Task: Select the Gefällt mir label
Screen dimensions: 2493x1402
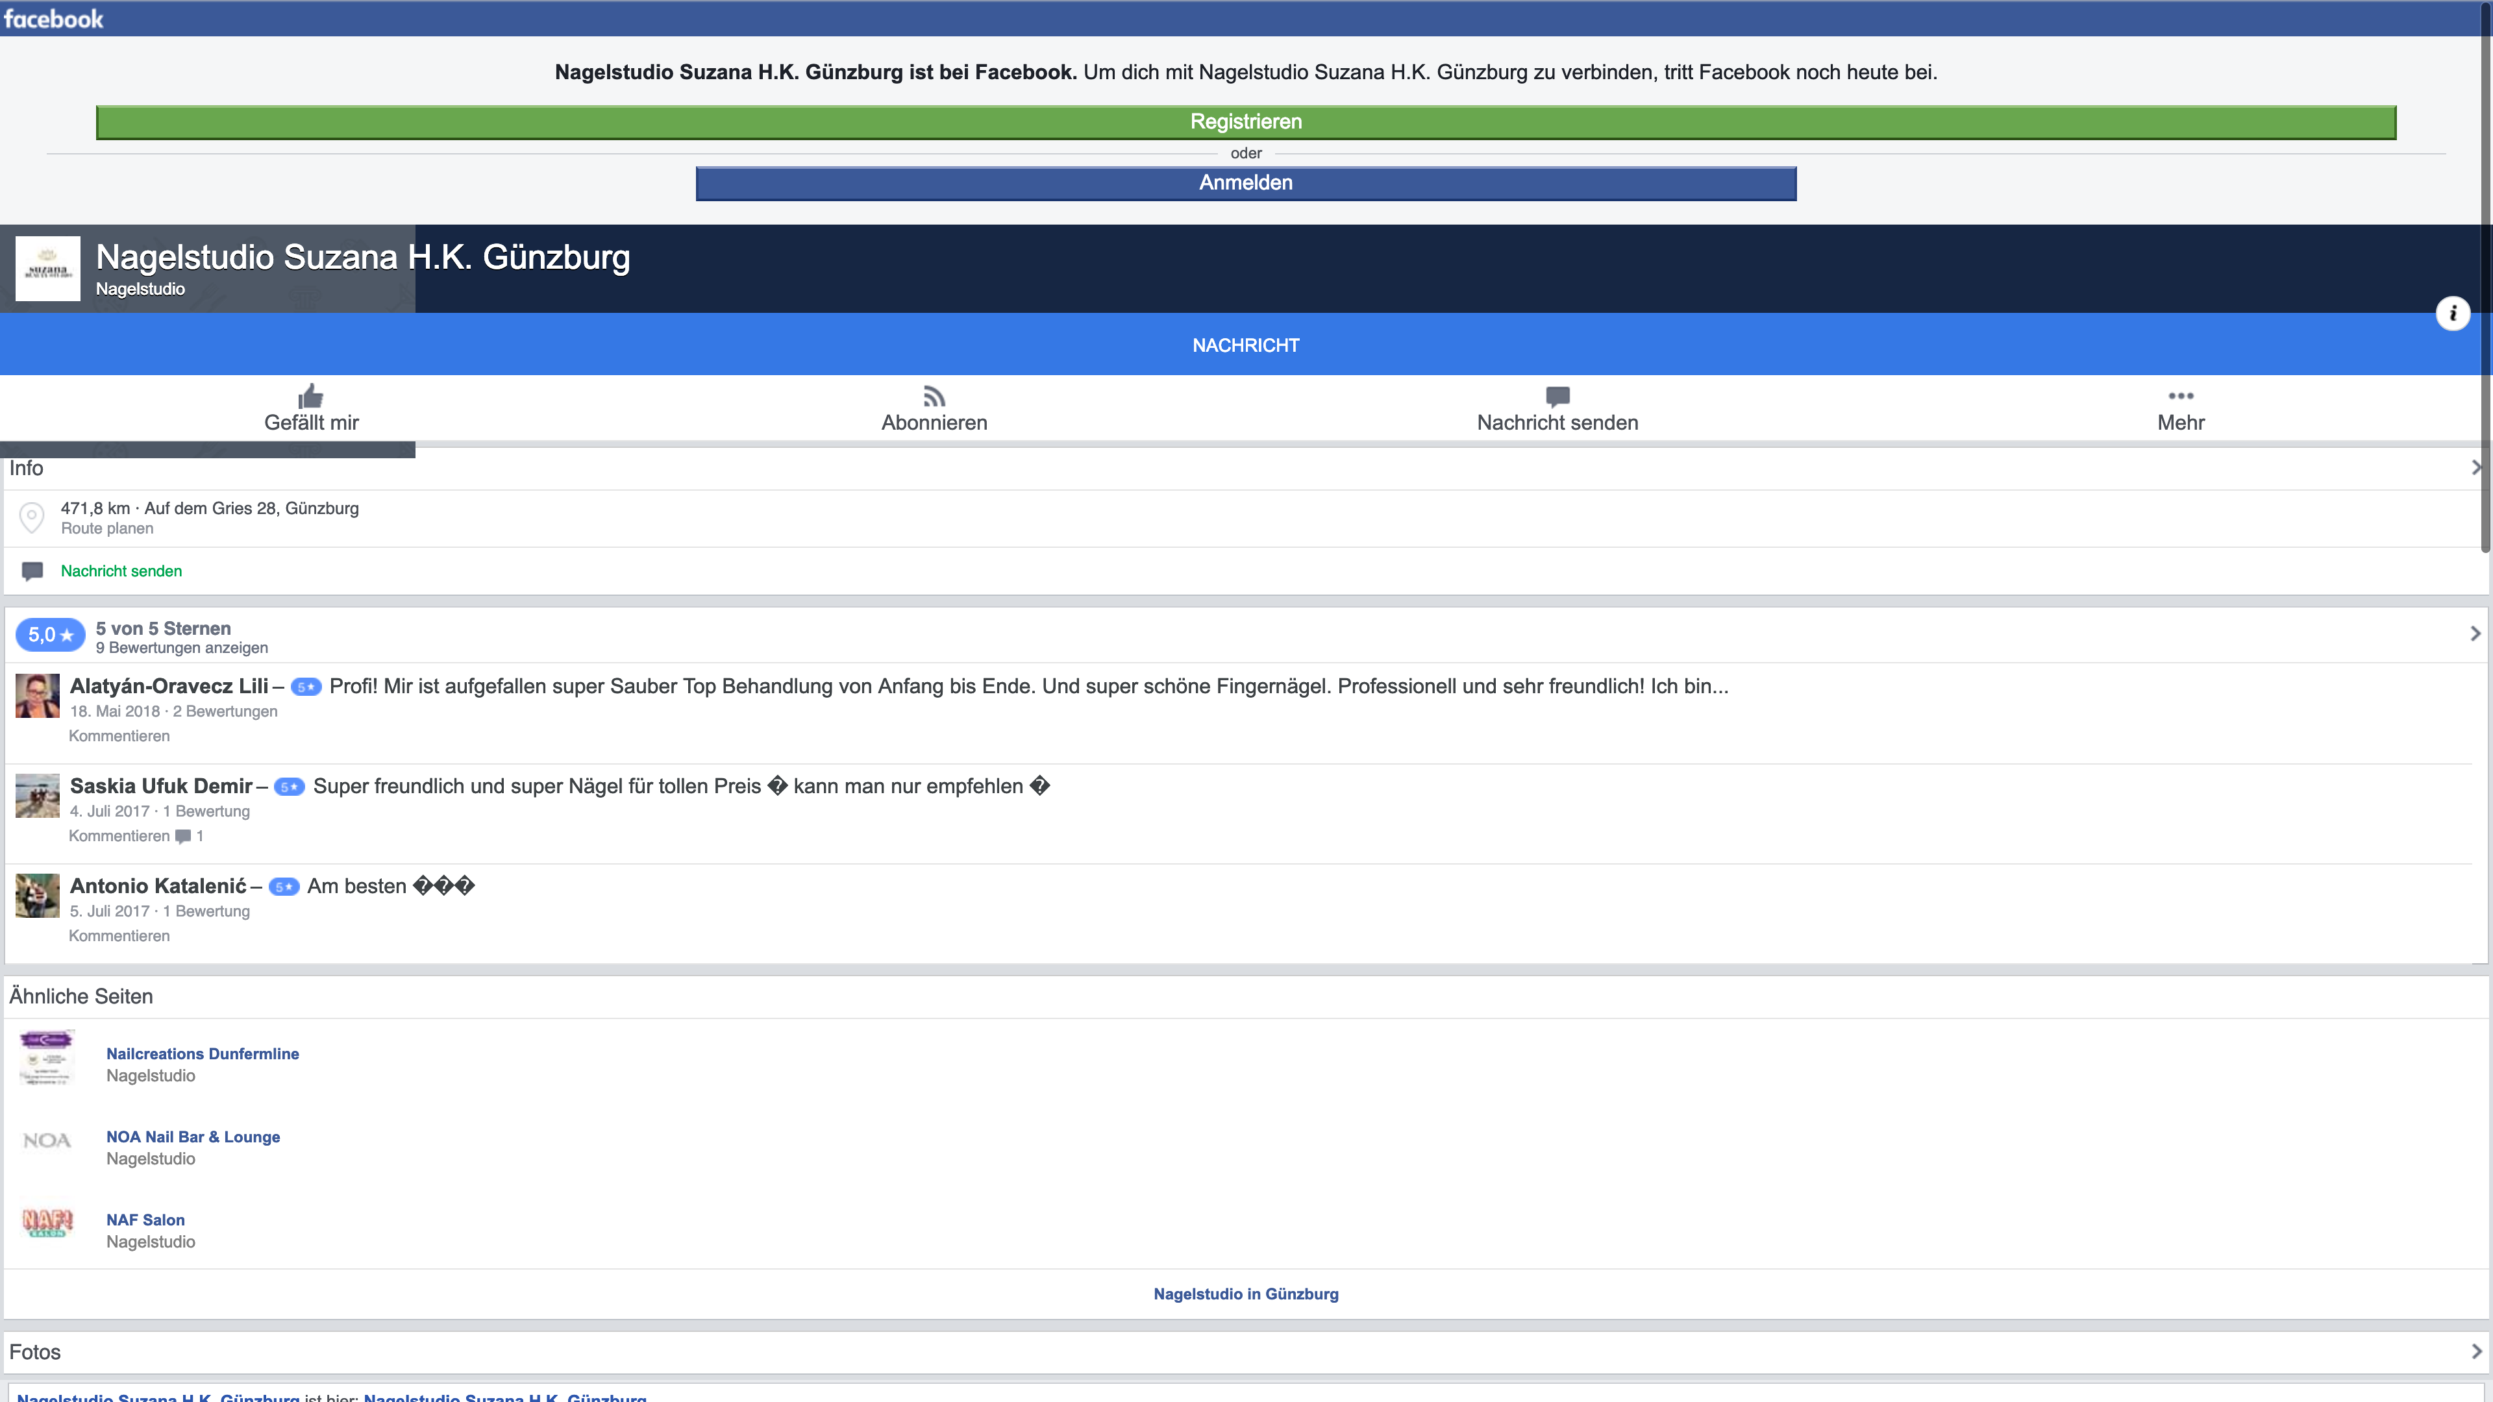Action: point(311,423)
